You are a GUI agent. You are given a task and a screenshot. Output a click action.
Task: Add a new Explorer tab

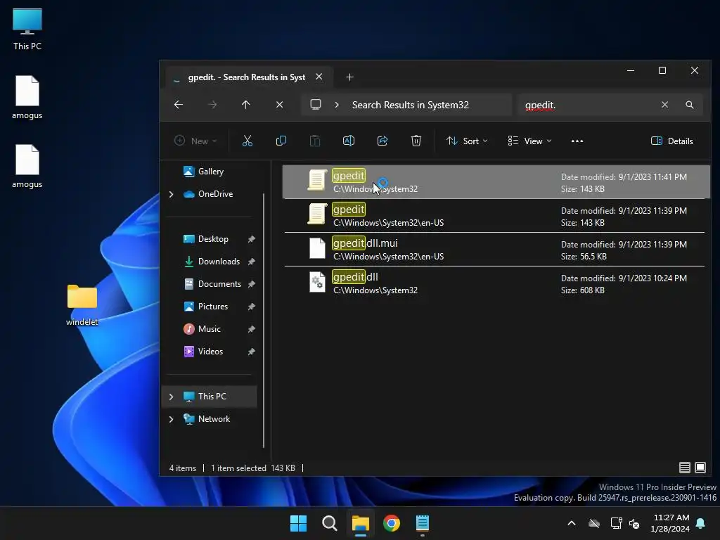tap(349, 77)
